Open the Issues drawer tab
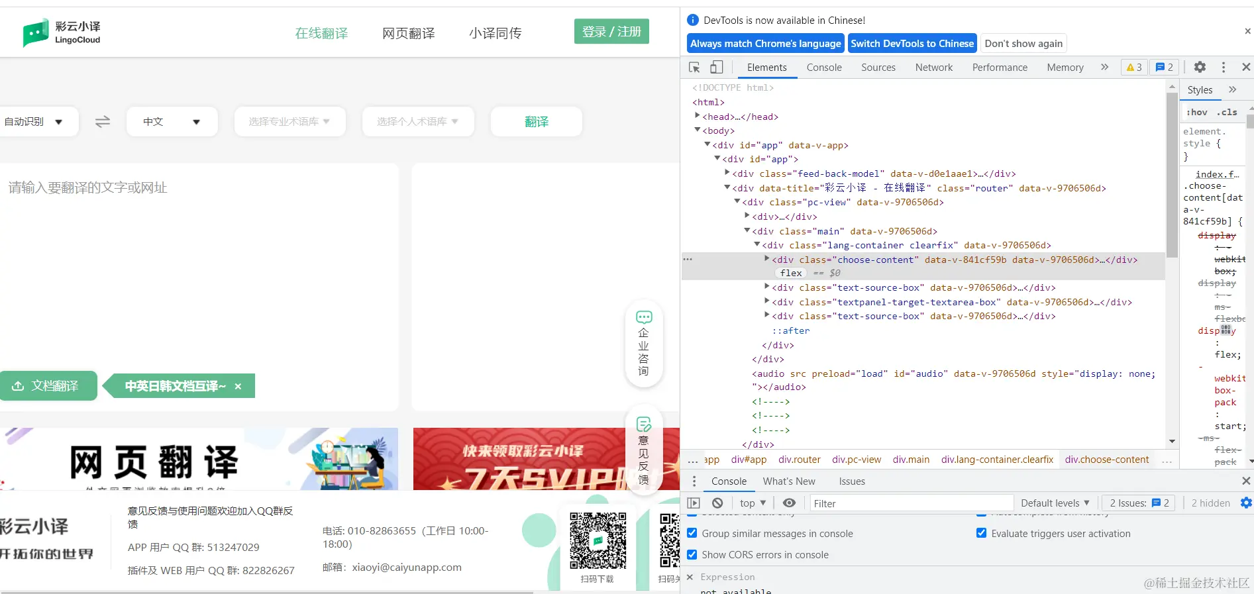1254x594 pixels. tap(852, 481)
